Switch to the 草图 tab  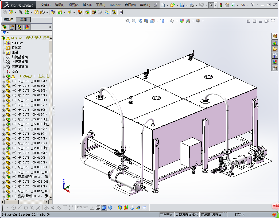23,19
